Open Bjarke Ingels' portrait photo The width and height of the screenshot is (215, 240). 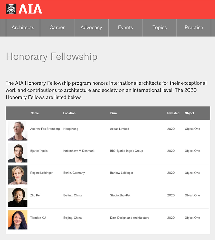pos(18,153)
